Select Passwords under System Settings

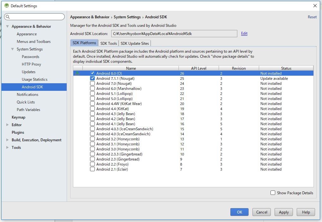30,56
